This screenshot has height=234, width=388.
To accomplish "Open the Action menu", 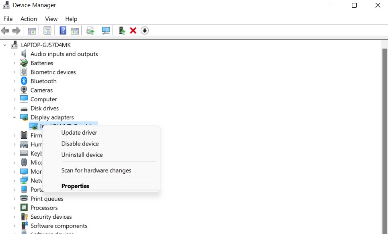I will 29,19.
